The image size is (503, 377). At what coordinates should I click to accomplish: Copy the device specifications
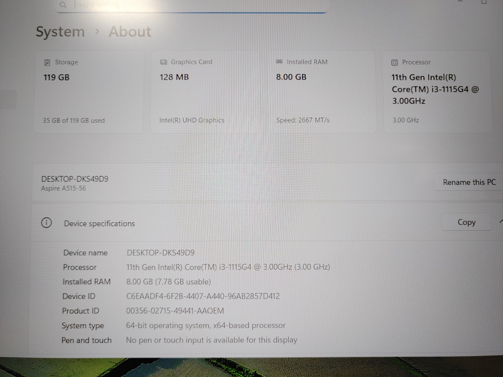coord(467,222)
